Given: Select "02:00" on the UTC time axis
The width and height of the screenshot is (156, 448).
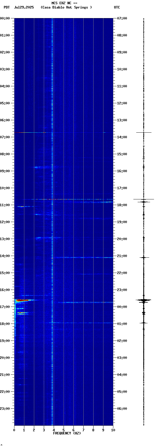Looking at the screenshot, I should point(122,341).
